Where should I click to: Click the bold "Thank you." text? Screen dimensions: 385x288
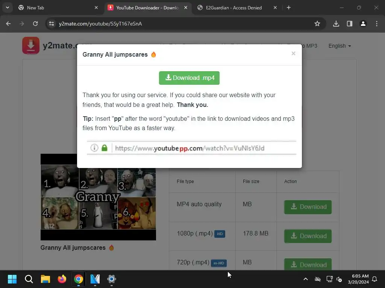tap(192, 105)
